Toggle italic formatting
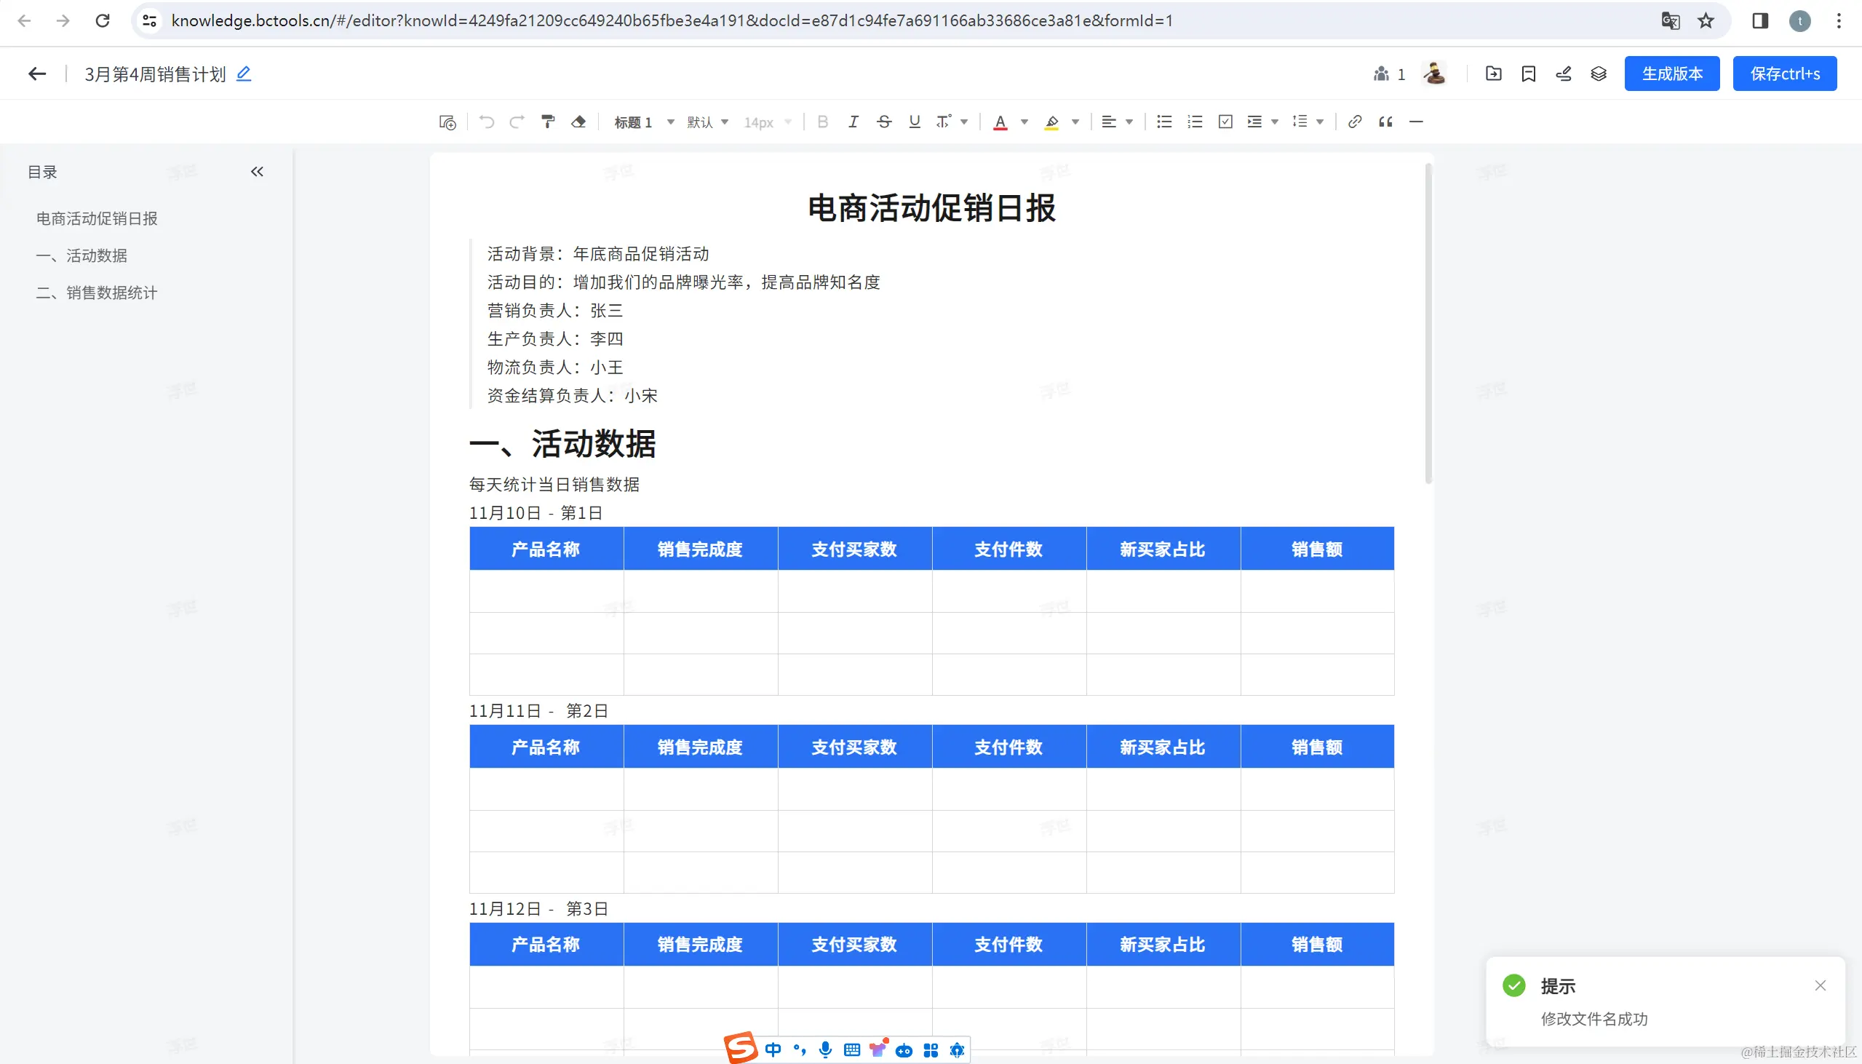1862x1064 pixels. [x=853, y=122]
